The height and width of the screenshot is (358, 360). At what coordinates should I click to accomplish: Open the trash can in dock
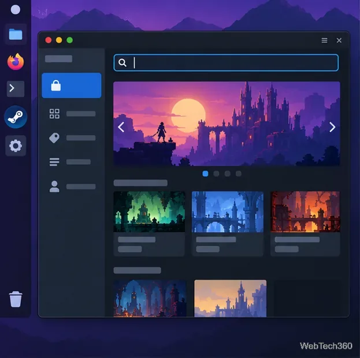coord(16,299)
